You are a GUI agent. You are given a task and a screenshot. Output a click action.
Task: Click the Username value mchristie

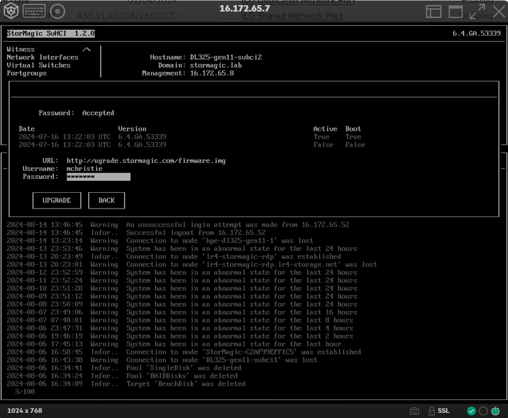(x=85, y=168)
